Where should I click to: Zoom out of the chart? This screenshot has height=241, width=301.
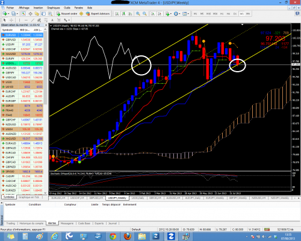144,14
